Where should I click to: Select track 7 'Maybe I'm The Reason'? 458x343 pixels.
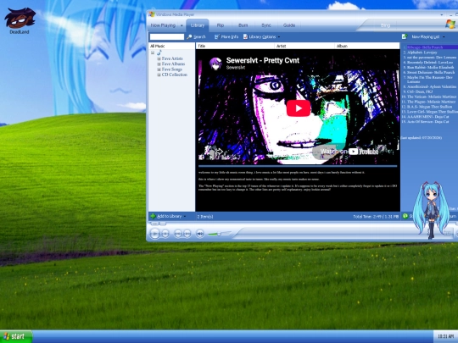pyautogui.click(x=429, y=80)
